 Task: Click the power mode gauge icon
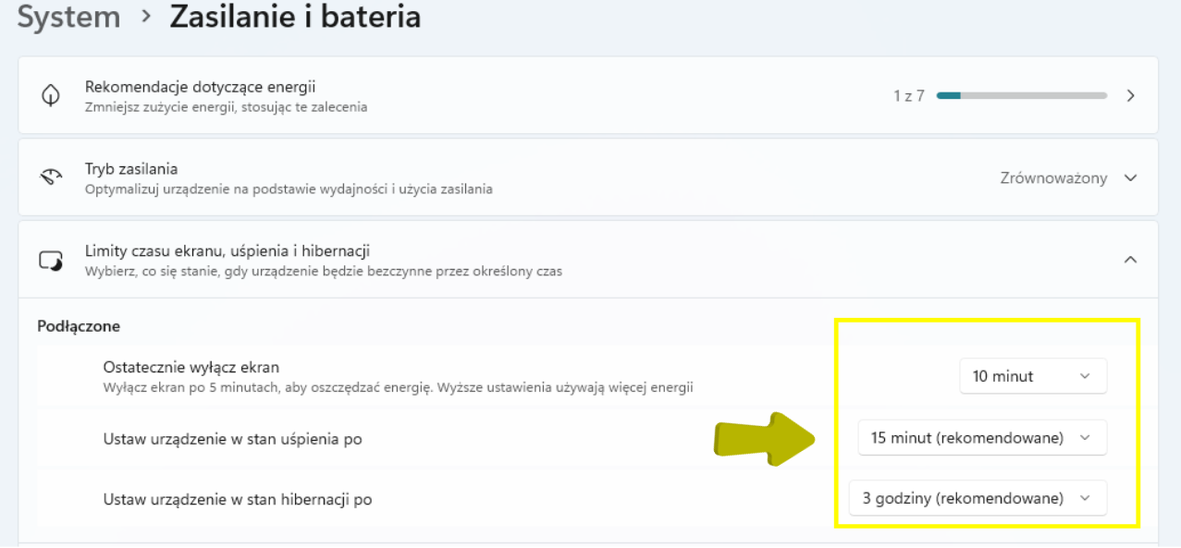pos(51,177)
